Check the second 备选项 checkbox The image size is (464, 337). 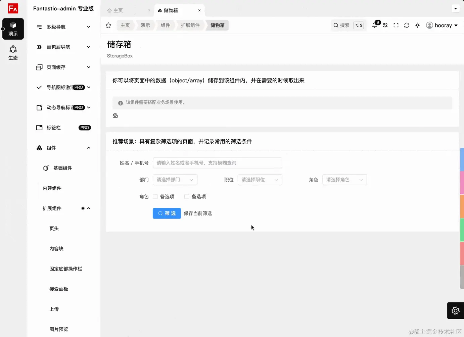187,197
